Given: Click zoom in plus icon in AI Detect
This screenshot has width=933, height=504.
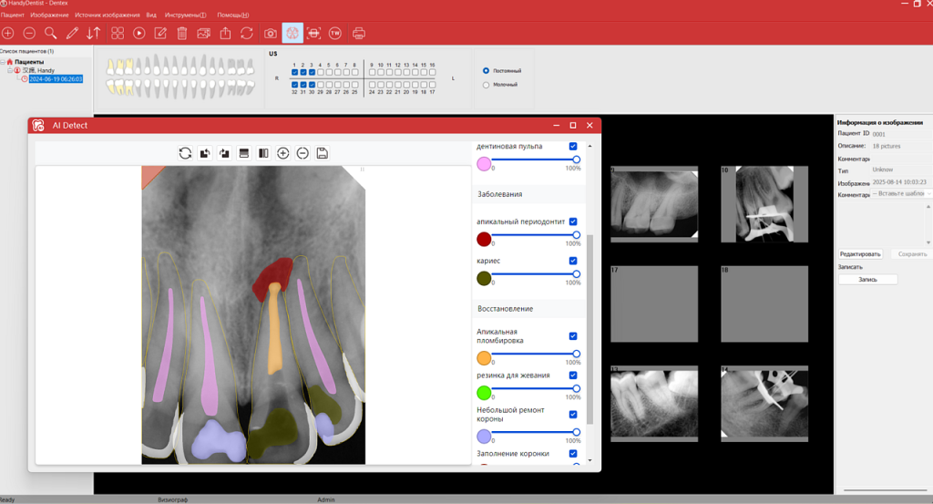Looking at the screenshot, I should [x=283, y=153].
